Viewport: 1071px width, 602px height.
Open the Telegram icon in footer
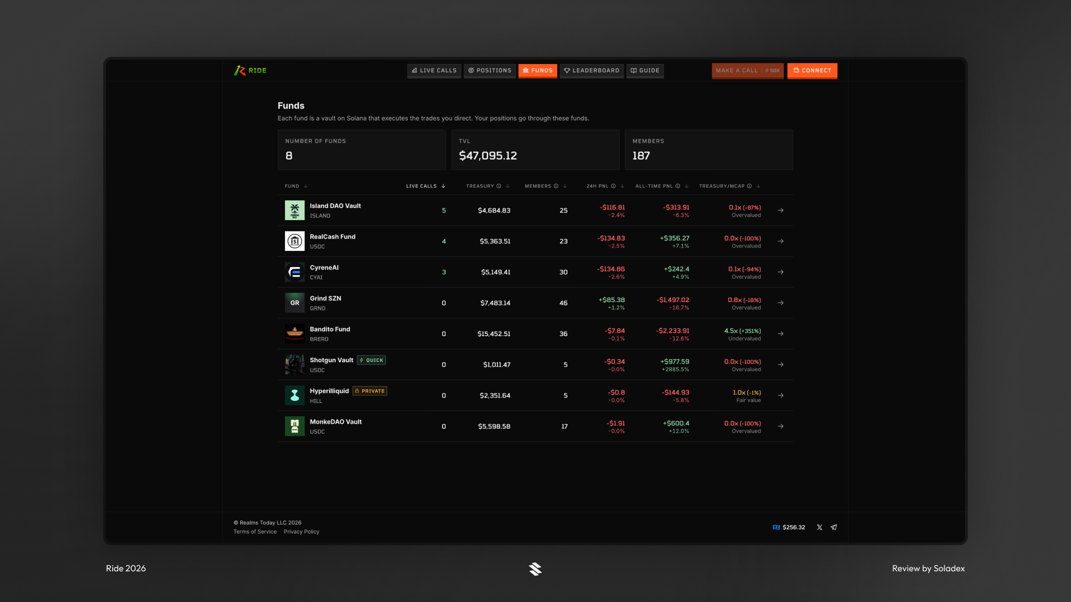pos(834,527)
